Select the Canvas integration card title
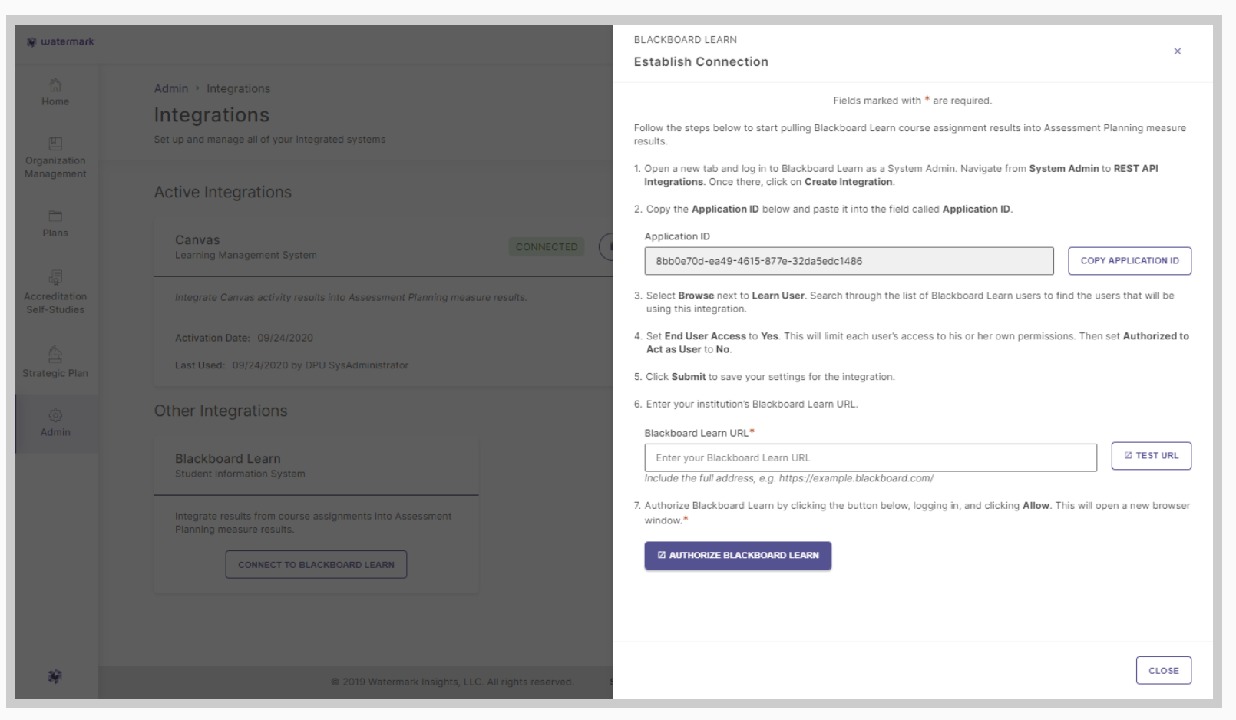Image resolution: width=1236 pixels, height=720 pixels. click(x=197, y=240)
